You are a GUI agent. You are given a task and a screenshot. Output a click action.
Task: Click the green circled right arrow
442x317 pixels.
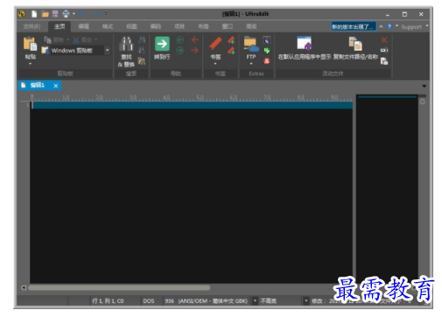pyautogui.click(x=180, y=51)
